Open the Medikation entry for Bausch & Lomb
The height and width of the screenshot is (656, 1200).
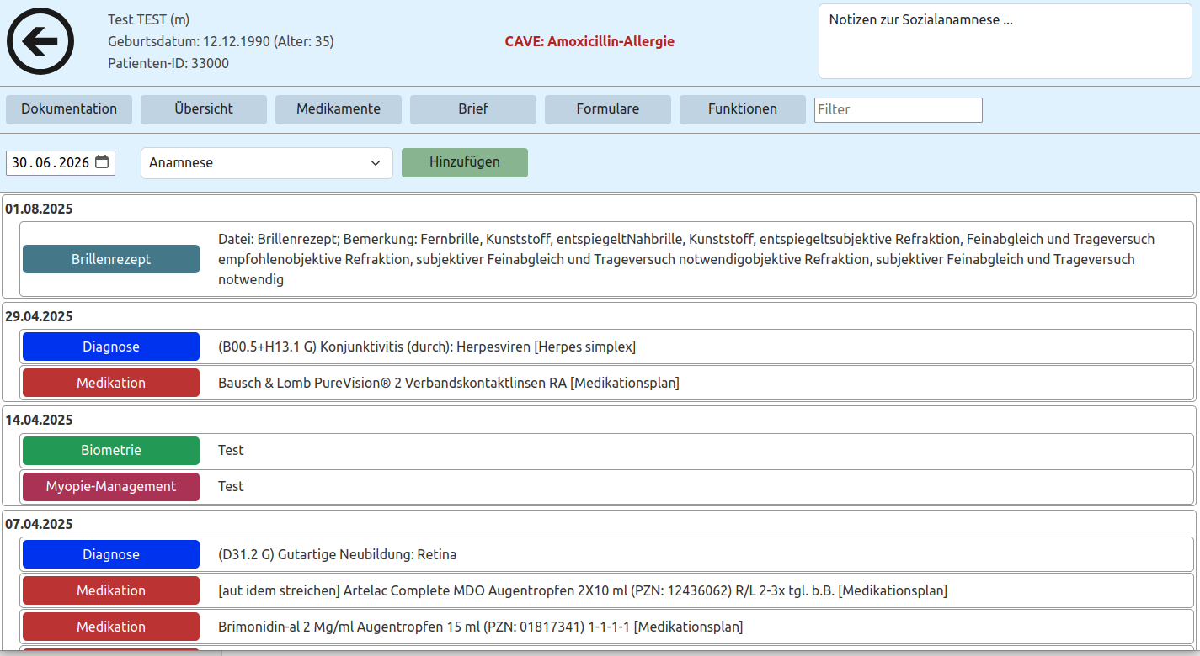click(111, 383)
